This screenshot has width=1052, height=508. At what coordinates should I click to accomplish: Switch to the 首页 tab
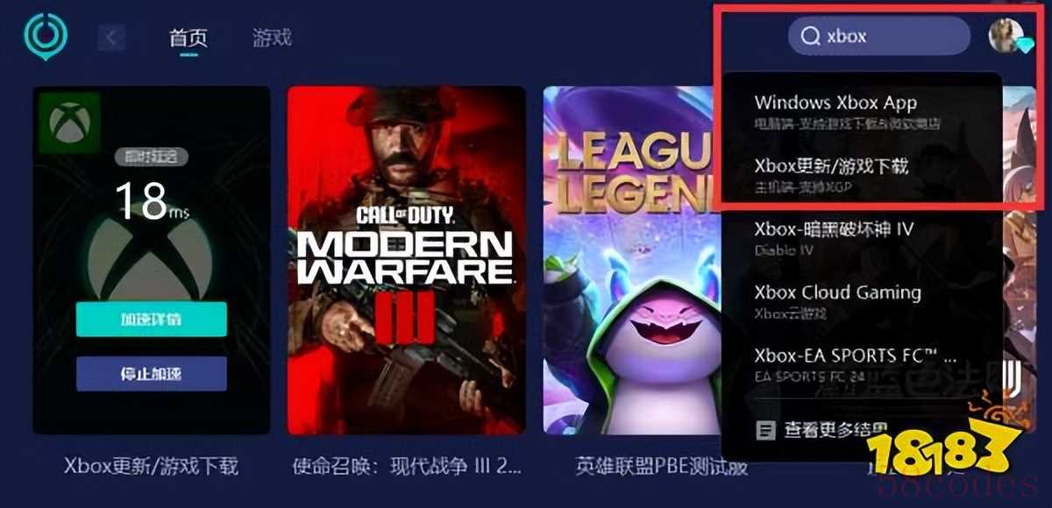pos(188,38)
